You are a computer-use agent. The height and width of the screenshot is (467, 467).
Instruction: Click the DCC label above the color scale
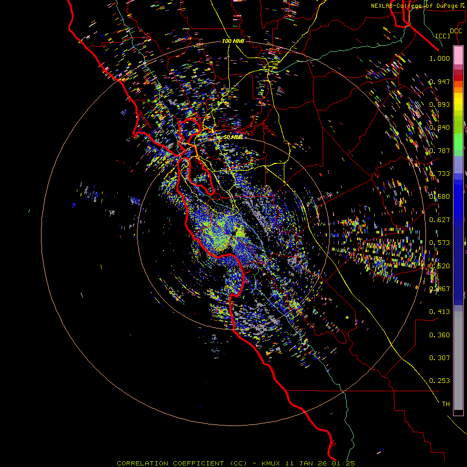pos(456,31)
